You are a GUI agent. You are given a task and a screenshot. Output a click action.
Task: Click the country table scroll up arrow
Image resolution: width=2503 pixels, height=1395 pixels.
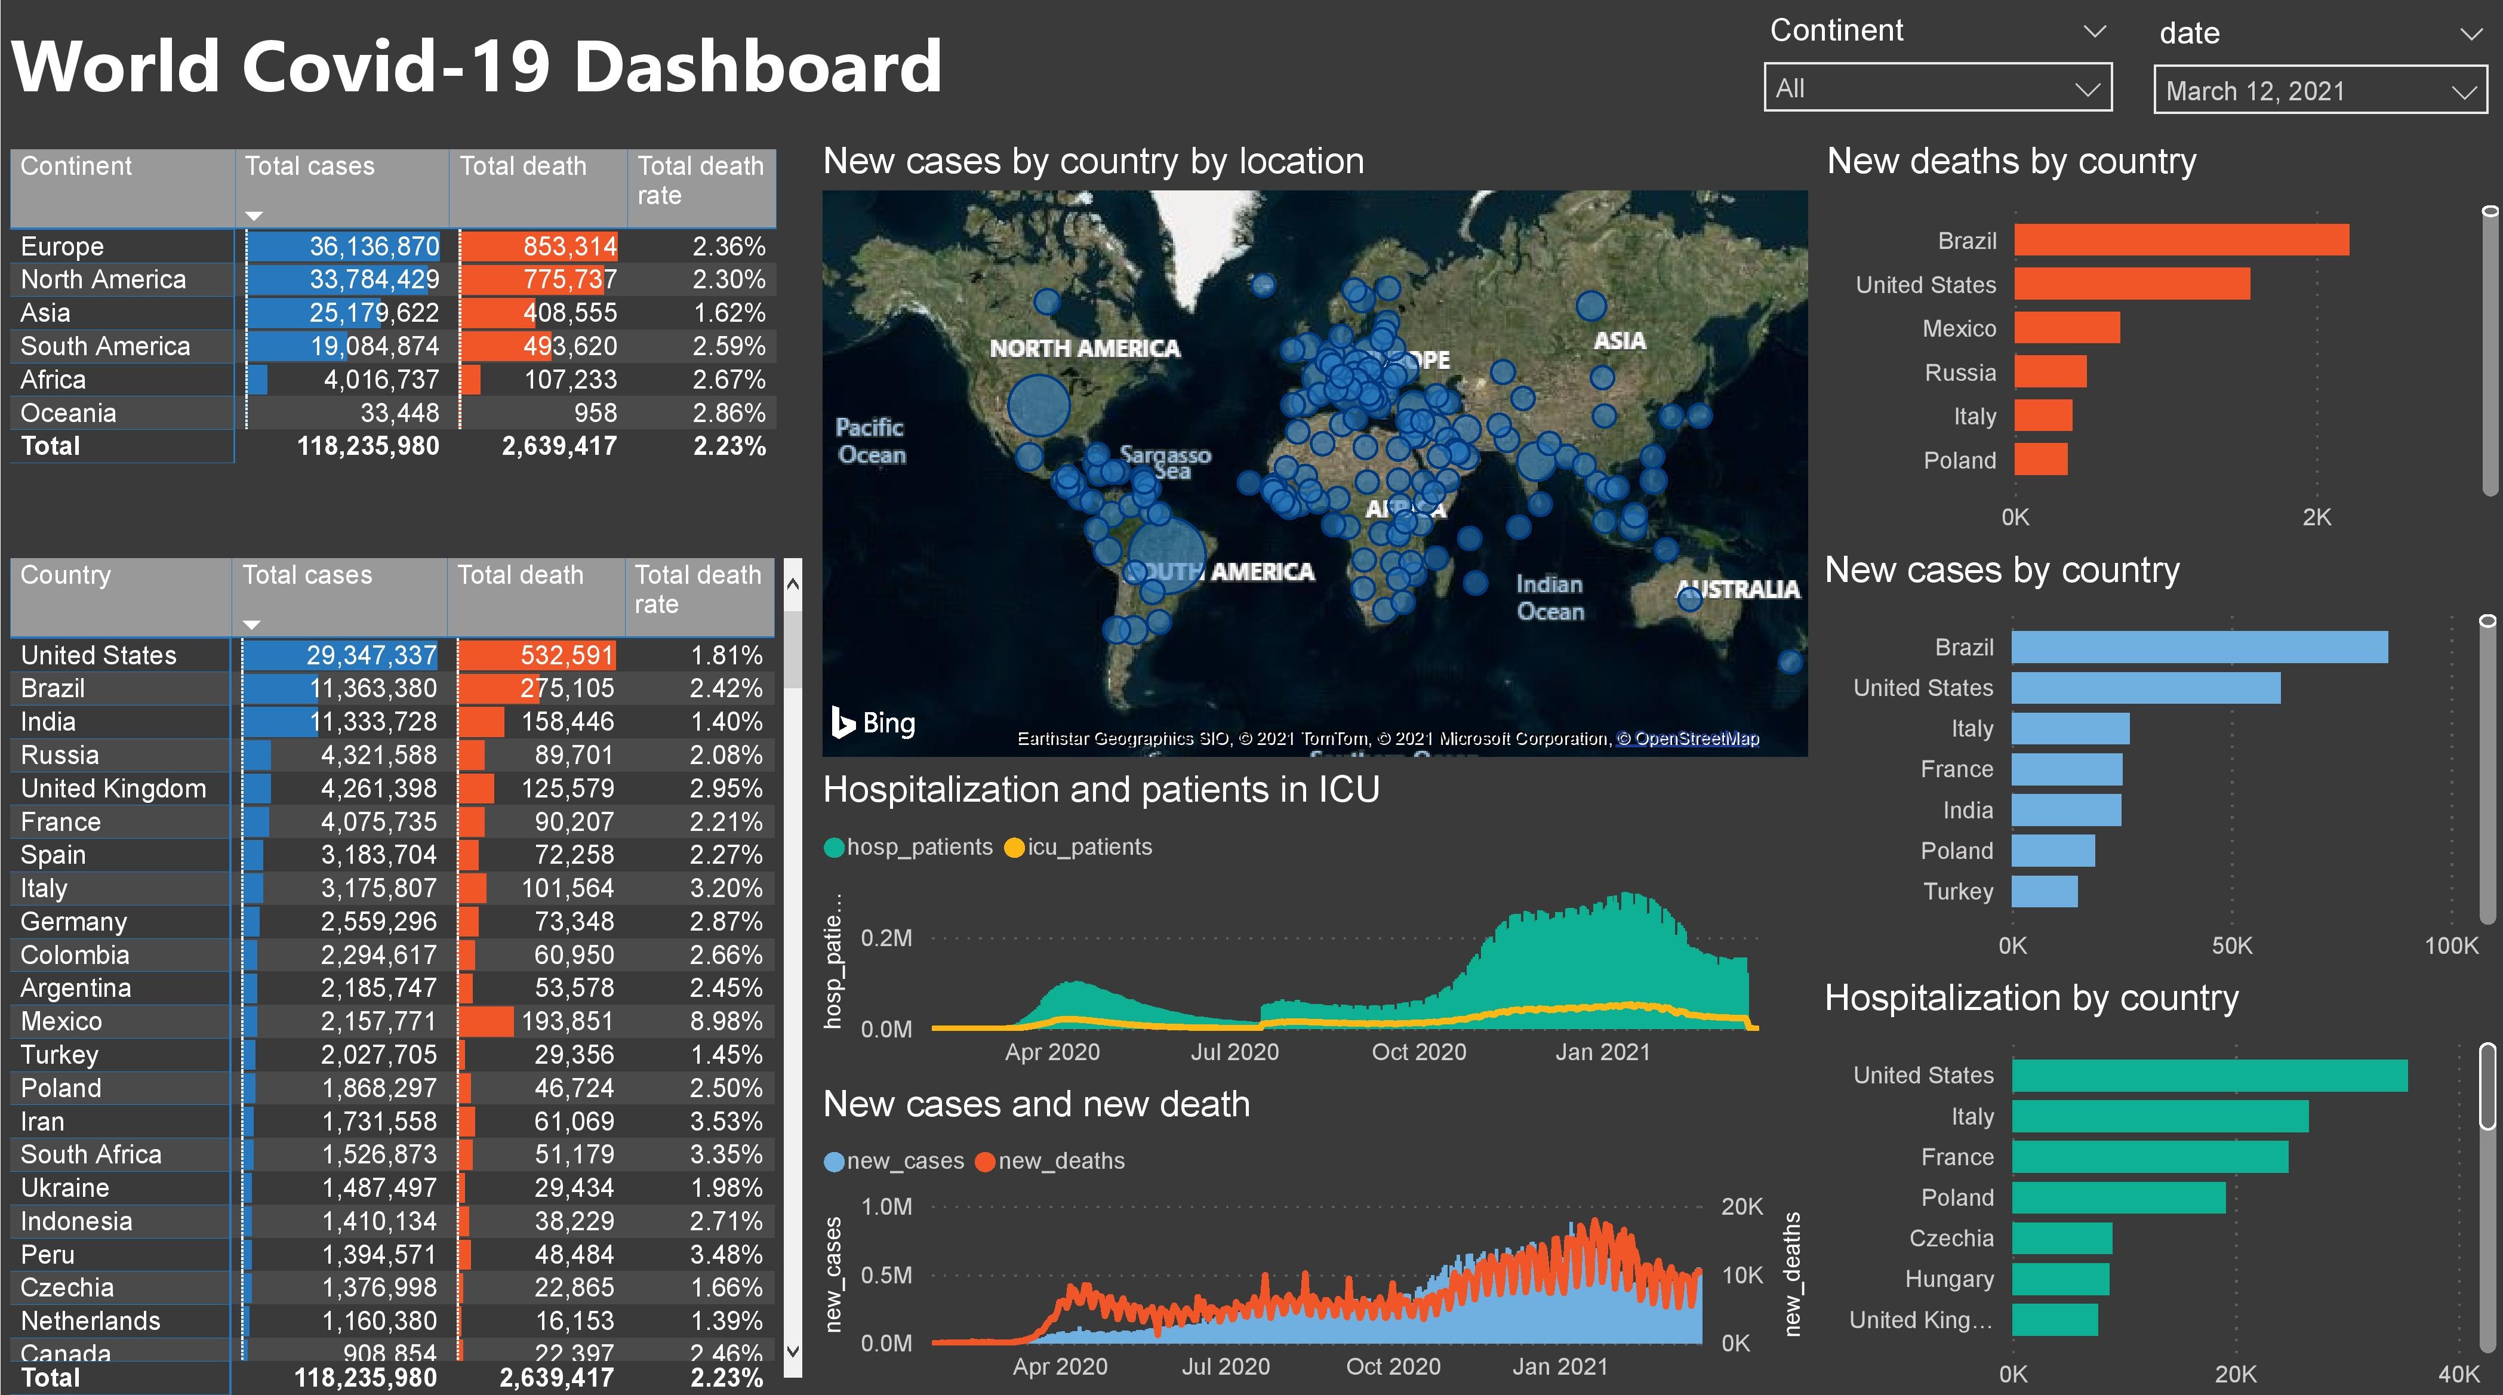(793, 584)
